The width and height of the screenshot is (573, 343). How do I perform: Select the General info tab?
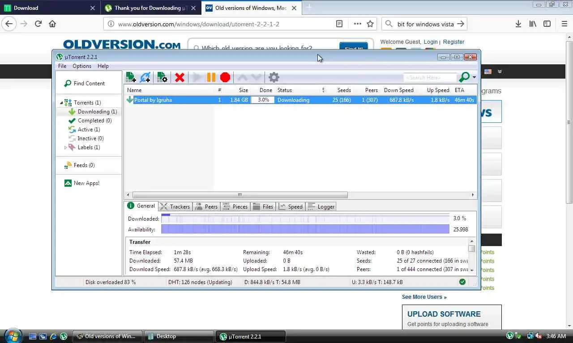[x=141, y=206]
